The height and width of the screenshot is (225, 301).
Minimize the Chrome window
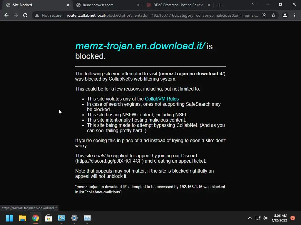coord(267,4)
